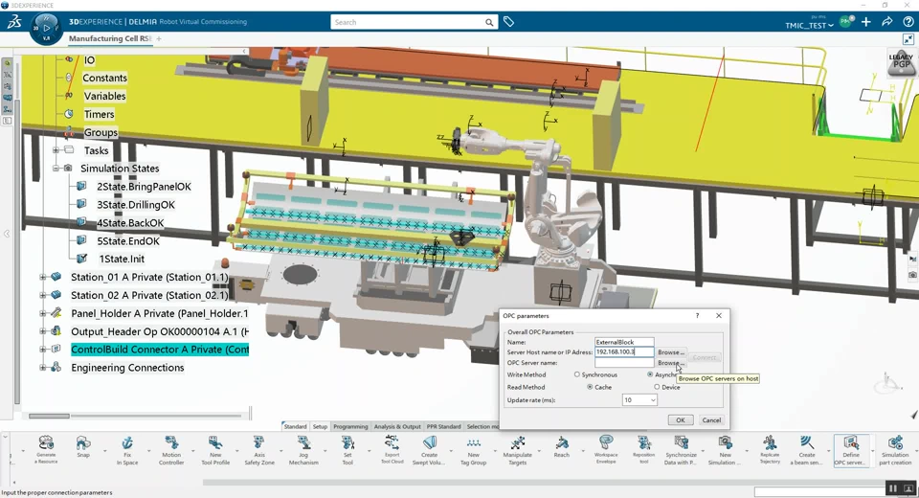Open the Motion Controller tool
Screen dimensions: 919x498
(171, 449)
